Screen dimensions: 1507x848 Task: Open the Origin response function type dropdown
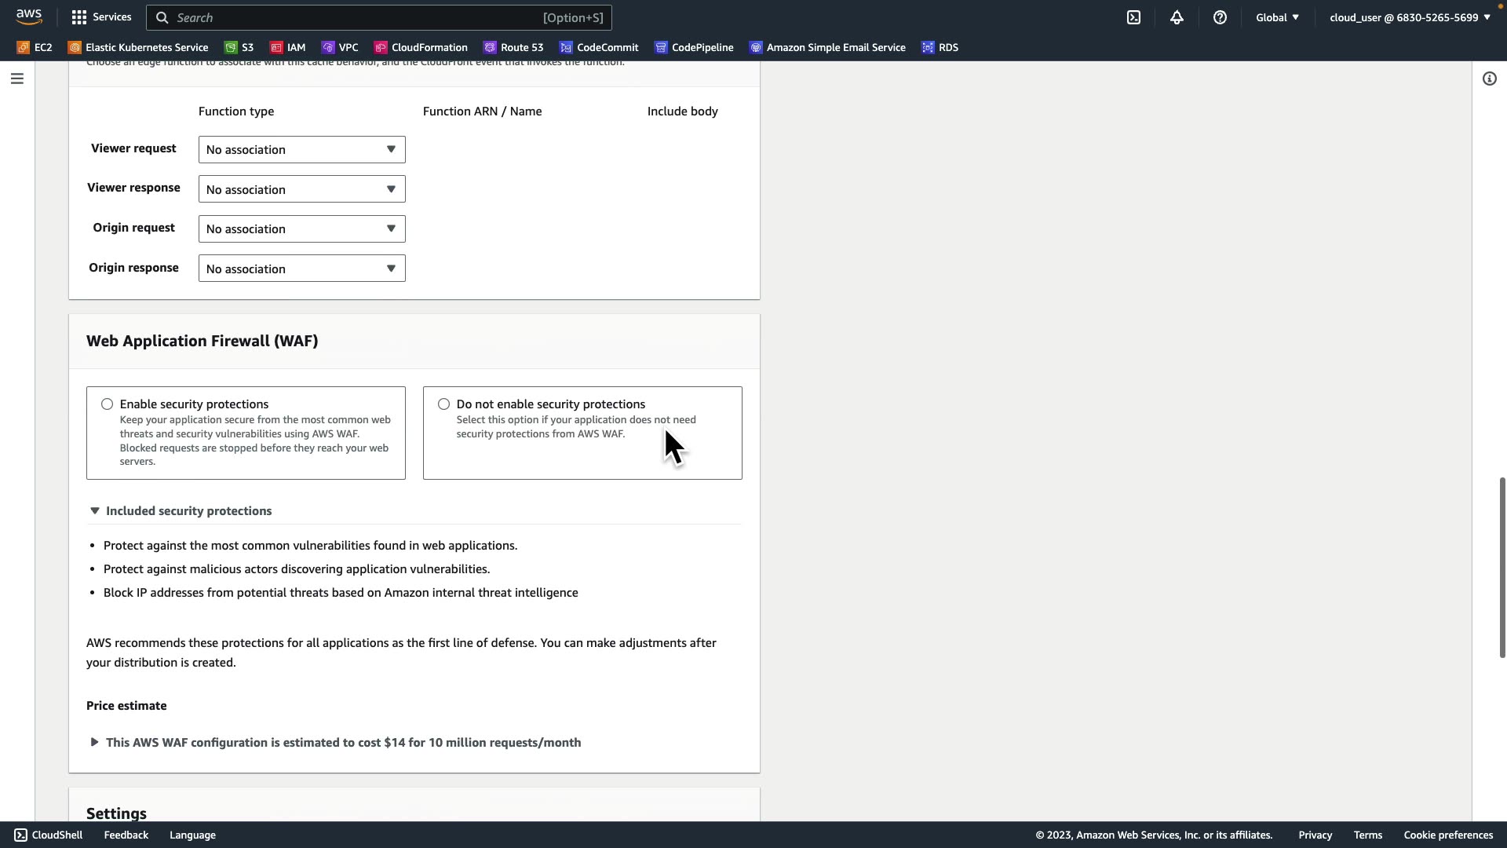coord(301,269)
